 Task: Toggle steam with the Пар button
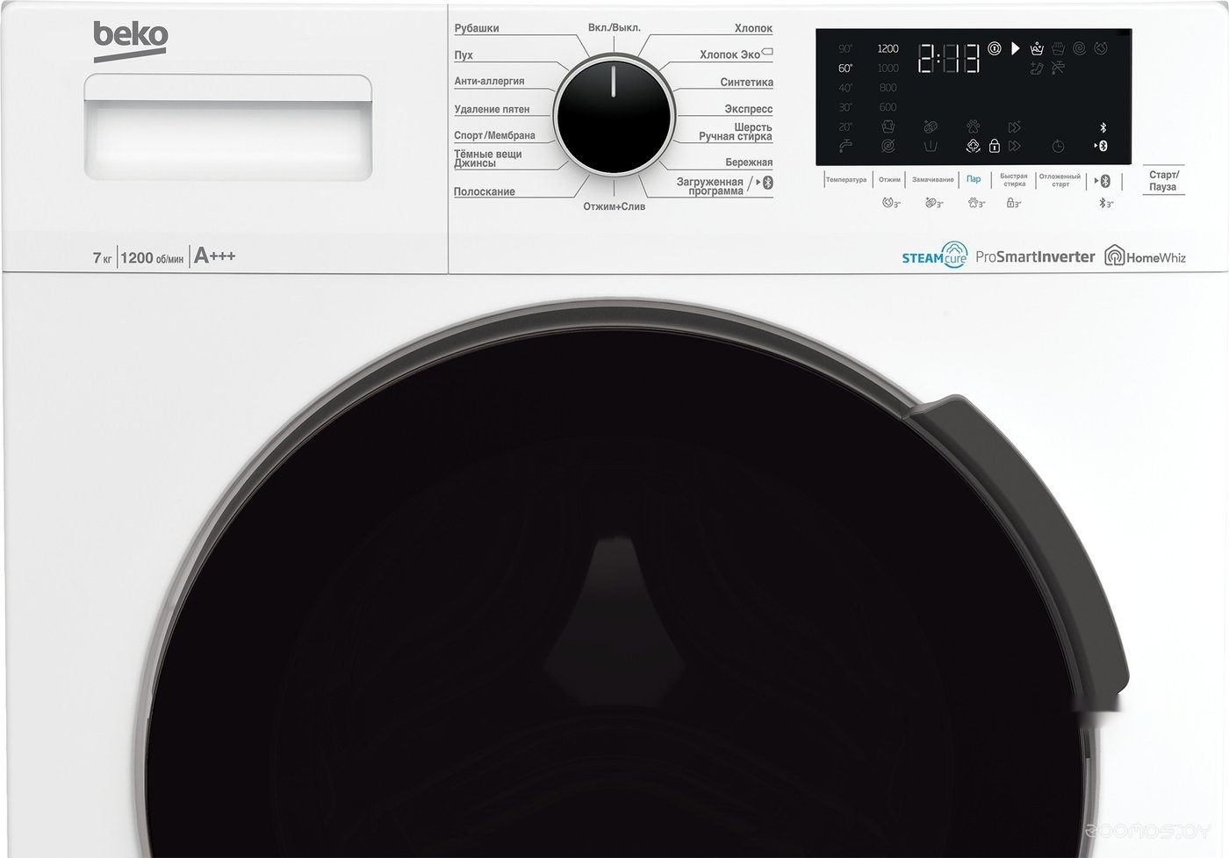973,178
